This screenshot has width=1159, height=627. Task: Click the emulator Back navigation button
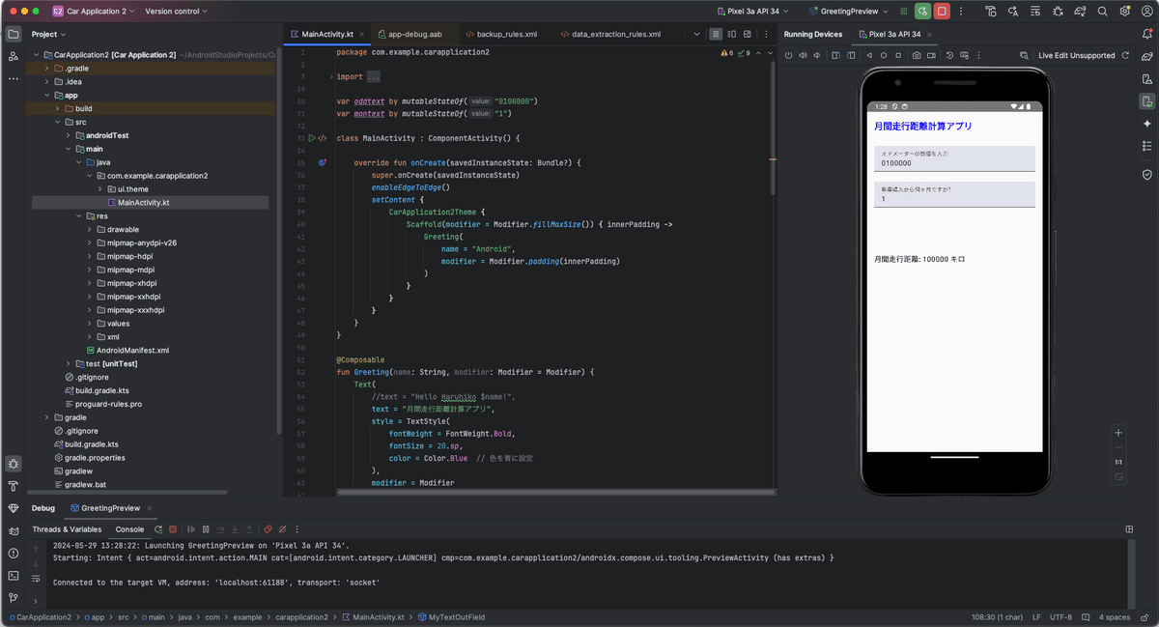tap(869, 56)
